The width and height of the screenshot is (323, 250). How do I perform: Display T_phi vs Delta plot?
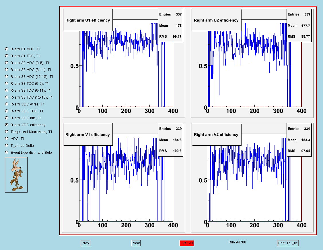[7, 146]
